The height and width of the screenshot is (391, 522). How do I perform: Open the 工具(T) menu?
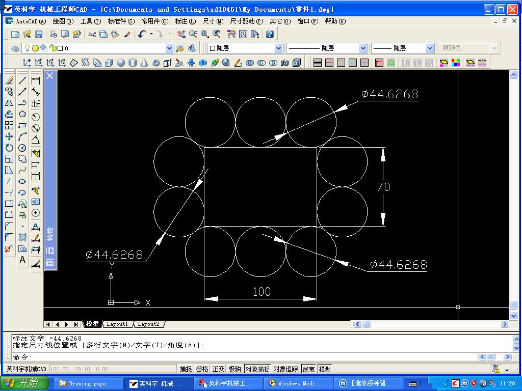(x=91, y=21)
